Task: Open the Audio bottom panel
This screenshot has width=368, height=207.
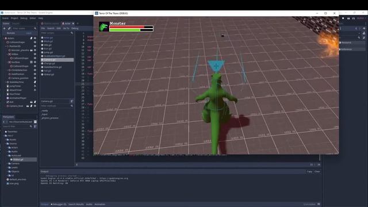Action: pos(89,205)
